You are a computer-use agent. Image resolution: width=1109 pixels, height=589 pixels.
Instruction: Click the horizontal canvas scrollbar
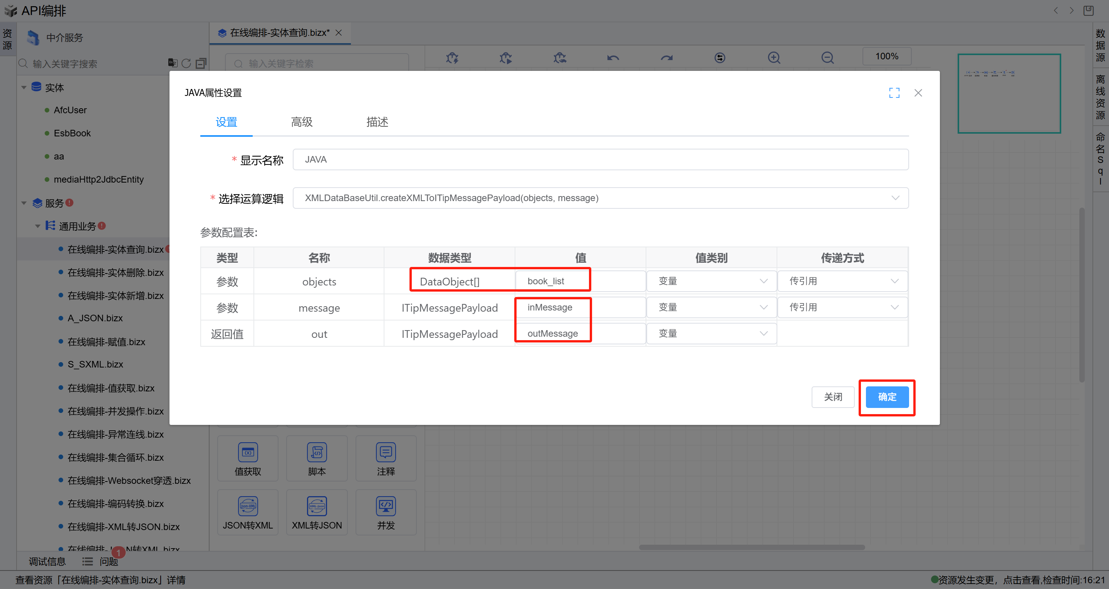click(x=751, y=547)
